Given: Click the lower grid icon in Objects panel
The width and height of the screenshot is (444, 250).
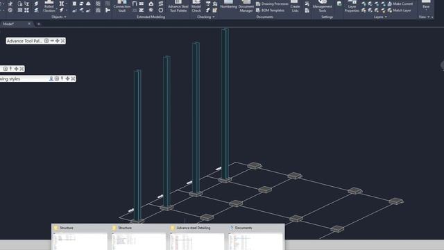Looking at the screenshot, I should pyautogui.click(x=98, y=10).
